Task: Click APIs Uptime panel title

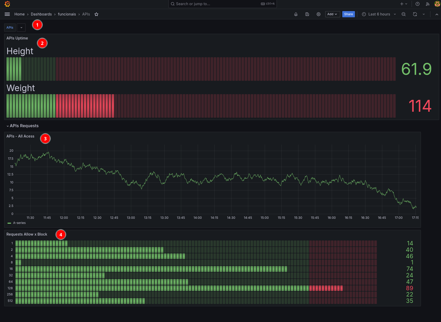Action: tap(17, 38)
